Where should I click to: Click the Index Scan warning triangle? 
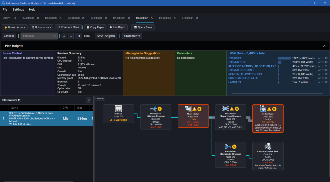coord(269,109)
